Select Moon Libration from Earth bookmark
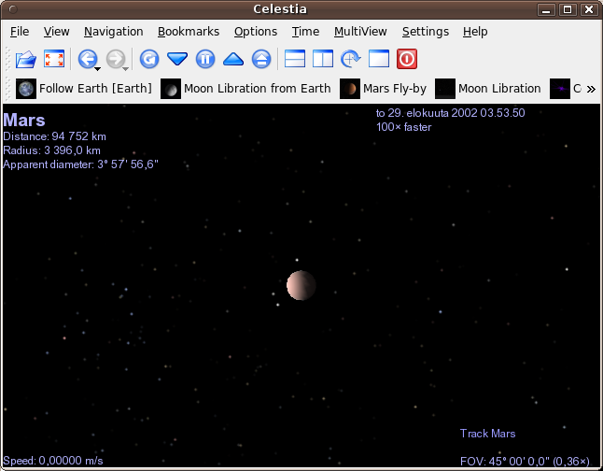 click(x=246, y=89)
